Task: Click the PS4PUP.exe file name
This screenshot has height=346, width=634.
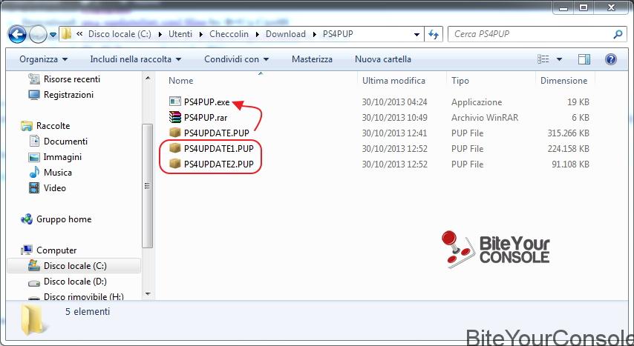Action: click(206, 102)
